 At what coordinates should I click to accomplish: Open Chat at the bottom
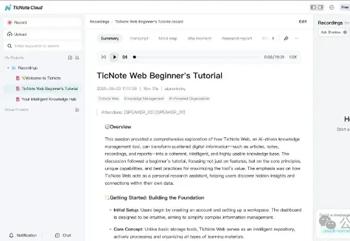(x=63, y=235)
